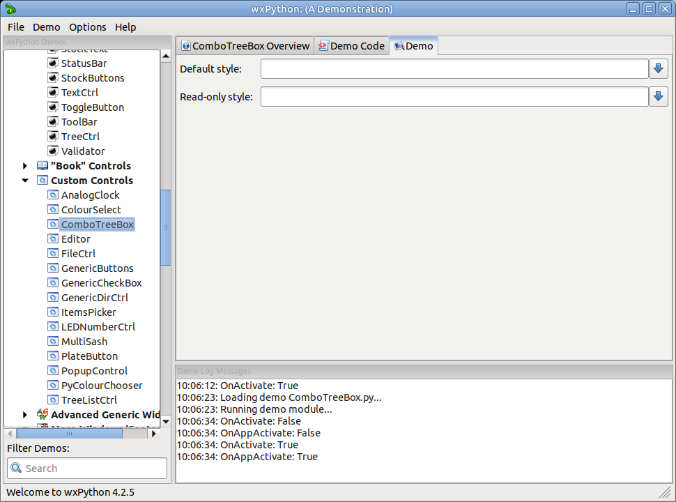Viewport: 676px width, 502px height.
Task: Switch to ComboTreeBox Overview tab
Action: pyautogui.click(x=245, y=46)
